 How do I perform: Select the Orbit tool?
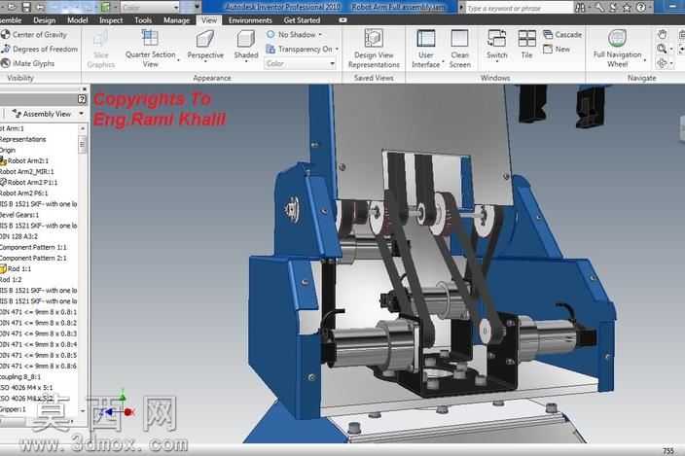point(662,63)
